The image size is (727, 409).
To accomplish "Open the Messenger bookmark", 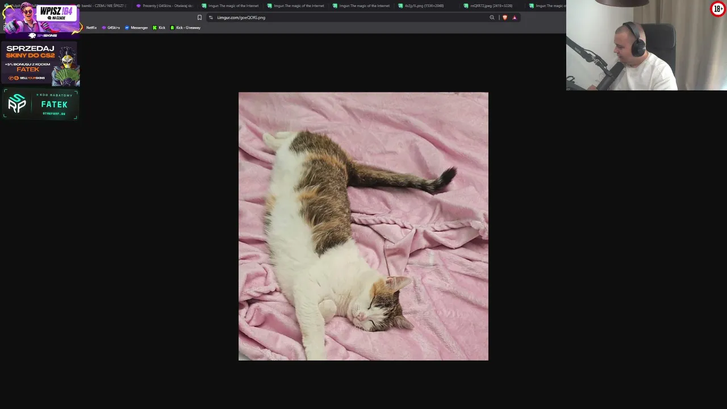I will pos(136,28).
